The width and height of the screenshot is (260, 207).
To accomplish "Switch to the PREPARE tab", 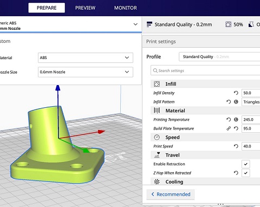I will (47, 8).
